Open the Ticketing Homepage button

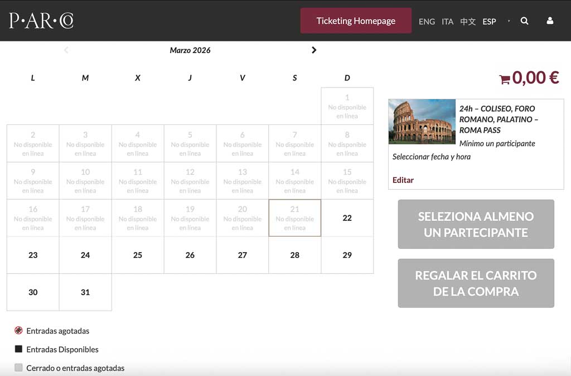[x=356, y=21]
